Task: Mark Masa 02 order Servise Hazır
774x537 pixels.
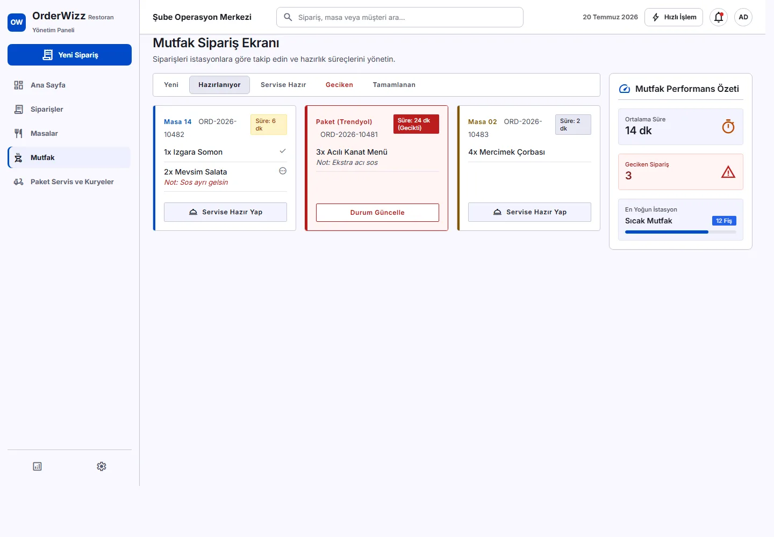Action: pyautogui.click(x=529, y=212)
